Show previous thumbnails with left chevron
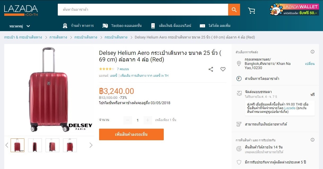The image size is (323, 169). click(7, 145)
